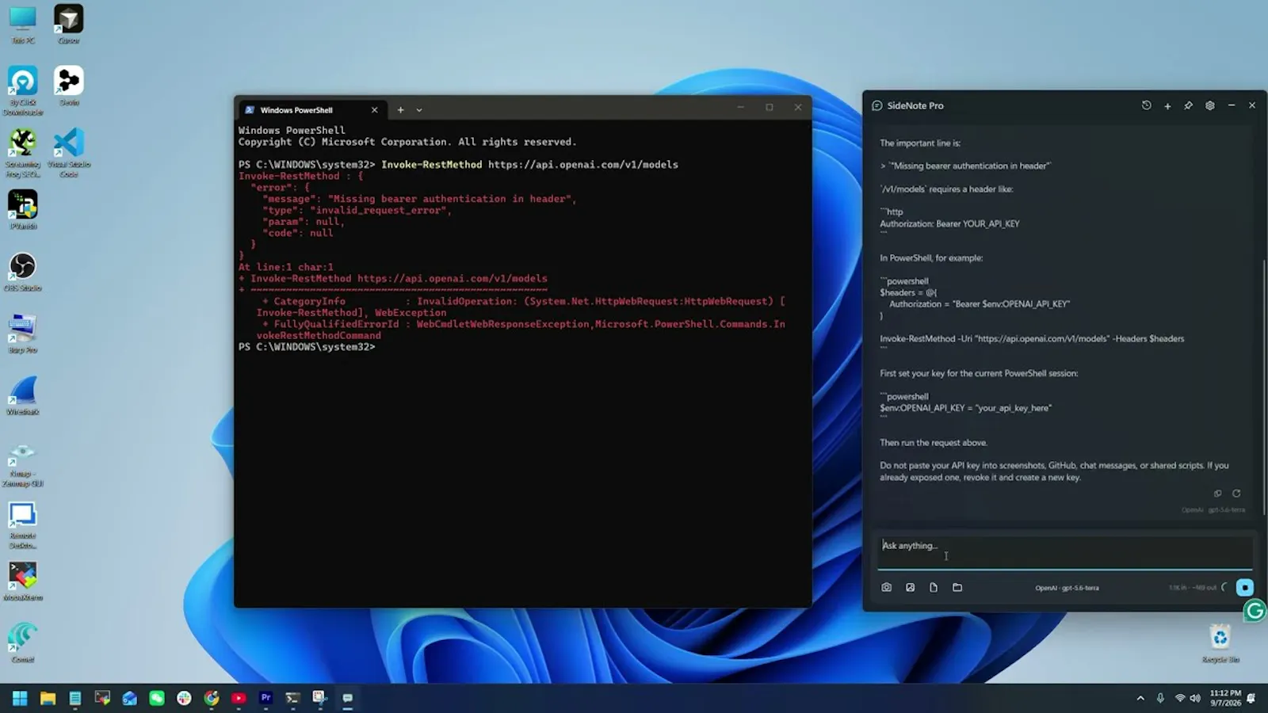Open Snipping Tool from taskbar

(319, 698)
